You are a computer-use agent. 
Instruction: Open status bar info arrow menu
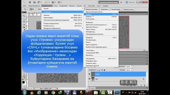point(57,89)
